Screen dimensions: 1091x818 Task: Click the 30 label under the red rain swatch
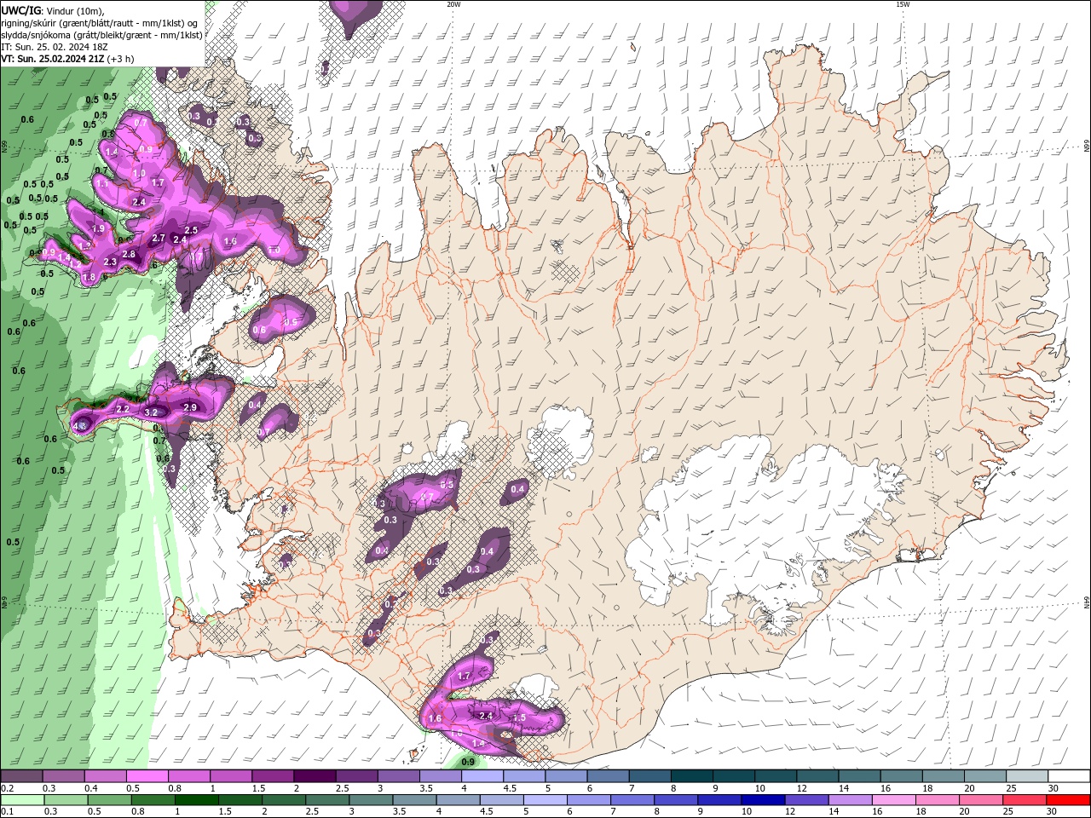1053,812
